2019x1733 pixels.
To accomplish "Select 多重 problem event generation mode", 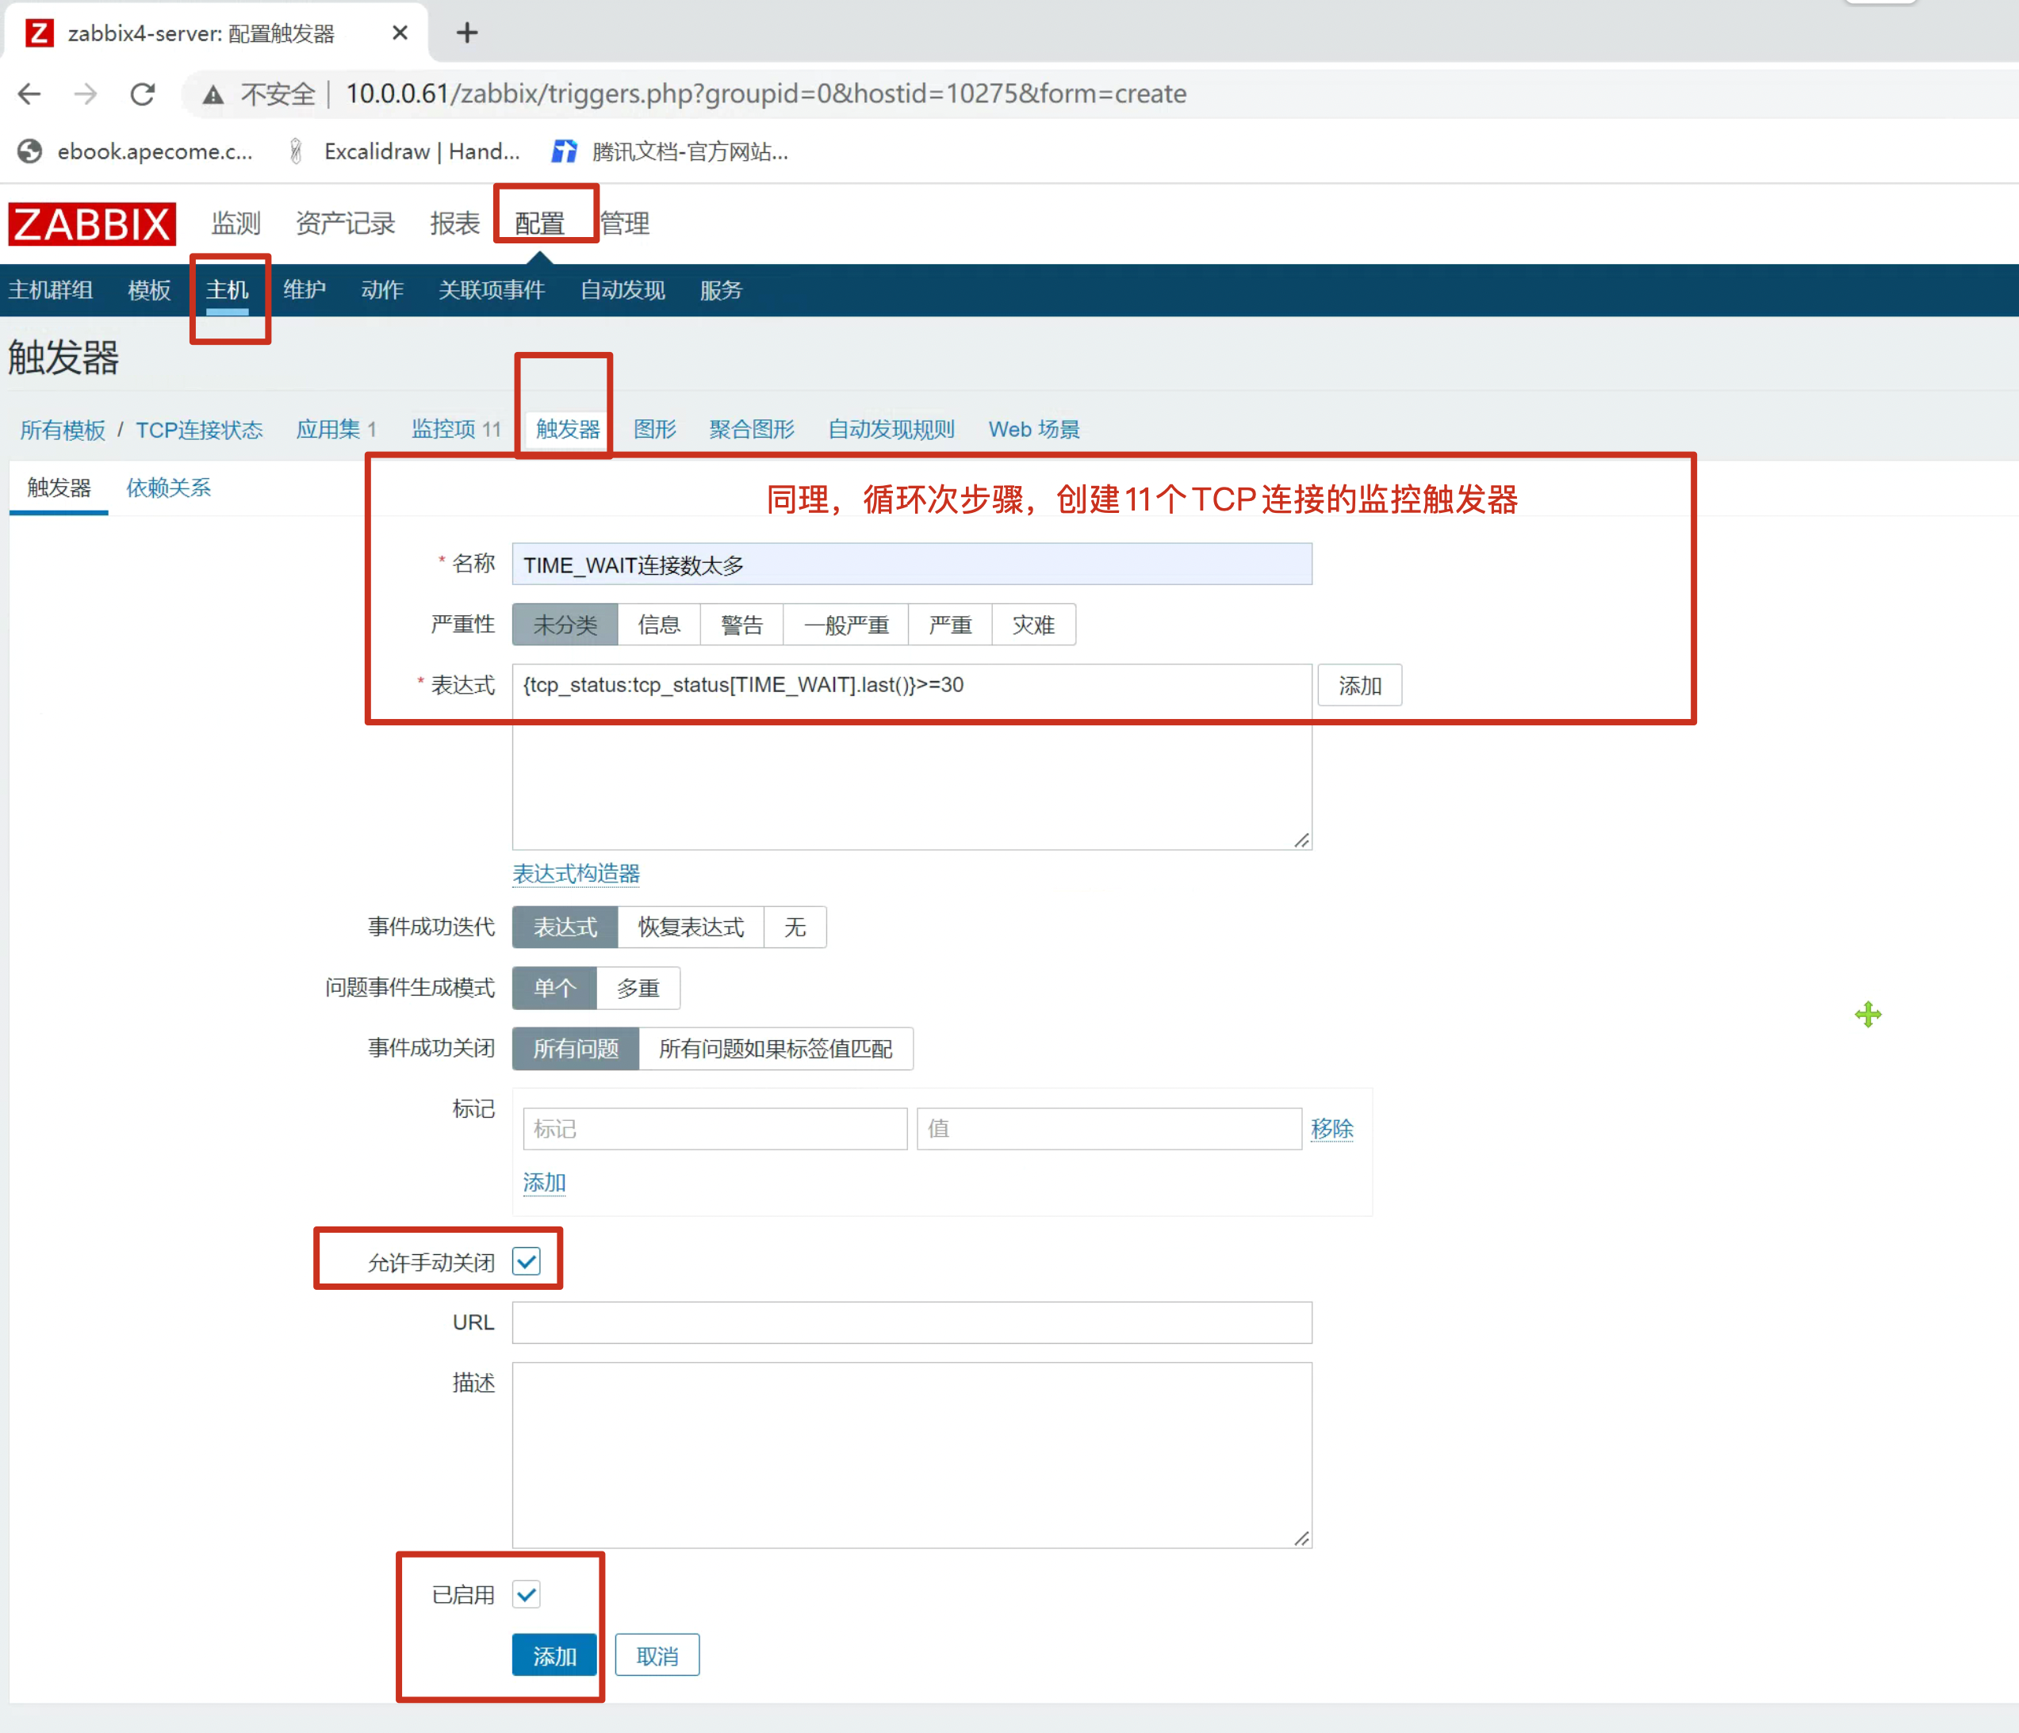I will pos(638,989).
